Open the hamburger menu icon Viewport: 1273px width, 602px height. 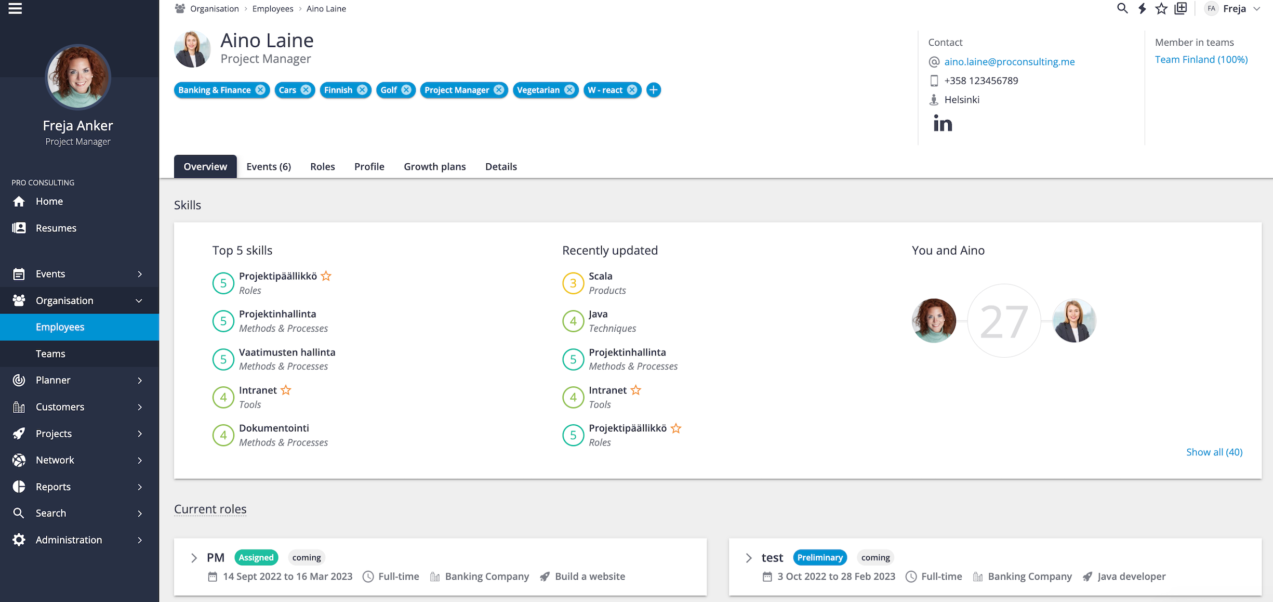(x=15, y=8)
